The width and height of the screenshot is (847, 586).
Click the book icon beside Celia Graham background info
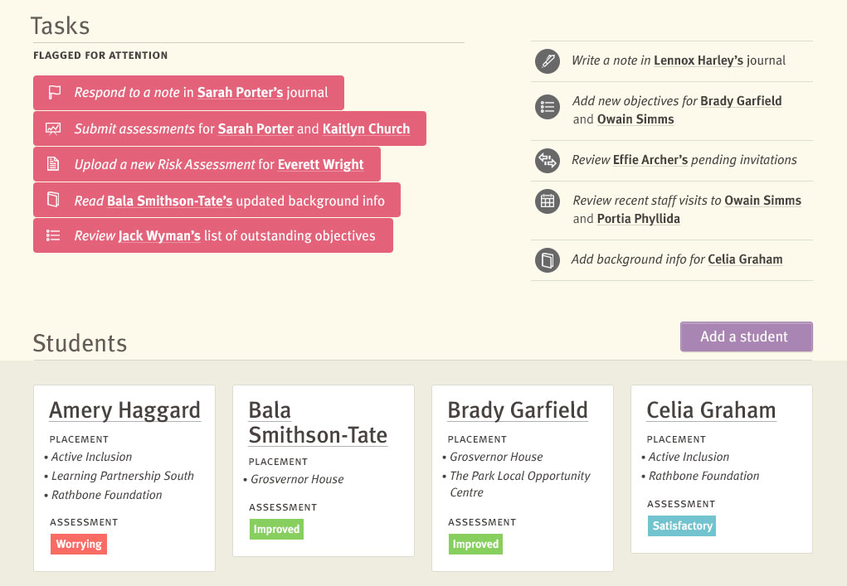(x=548, y=260)
